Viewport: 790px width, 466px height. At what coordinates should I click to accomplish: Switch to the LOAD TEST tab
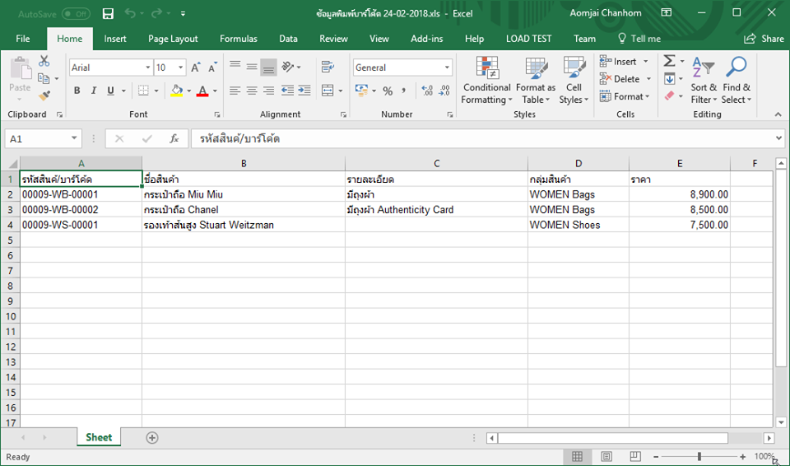(x=528, y=39)
